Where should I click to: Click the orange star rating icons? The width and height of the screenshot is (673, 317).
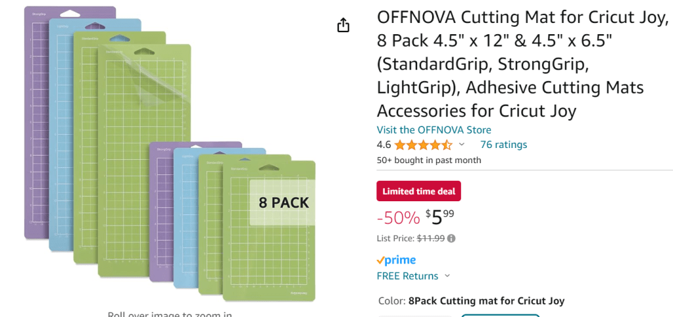coord(423,145)
